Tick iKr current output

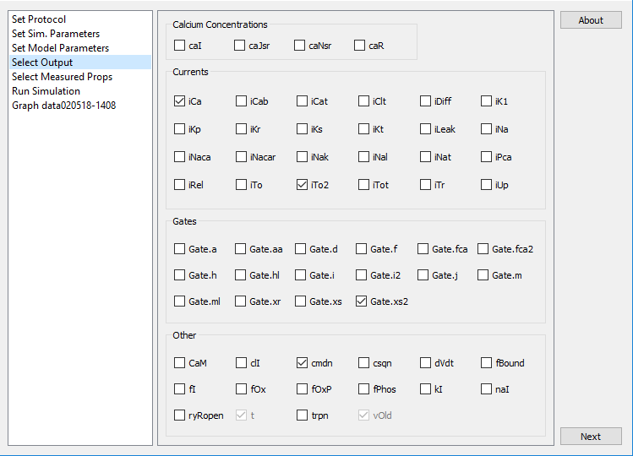coord(241,128)
